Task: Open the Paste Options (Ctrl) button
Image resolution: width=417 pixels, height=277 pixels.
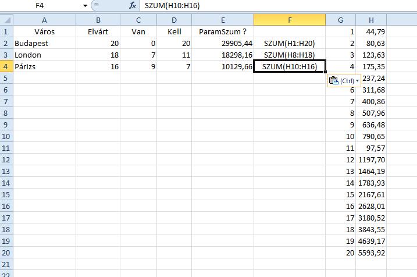Action: point(344,80)
